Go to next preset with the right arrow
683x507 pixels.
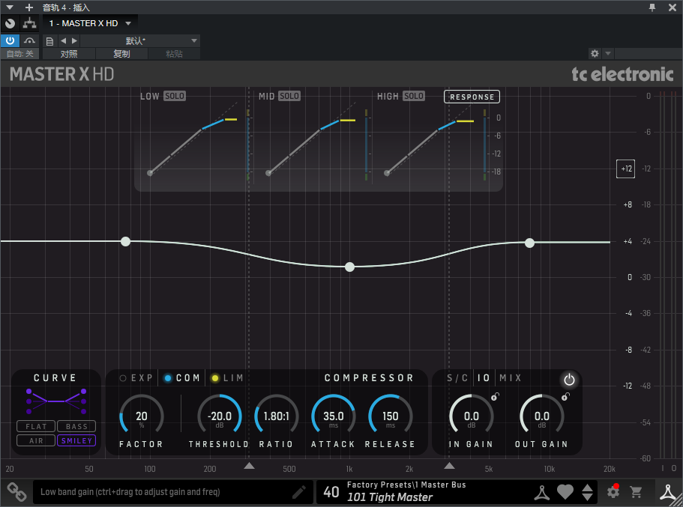(x=74, y=41)
